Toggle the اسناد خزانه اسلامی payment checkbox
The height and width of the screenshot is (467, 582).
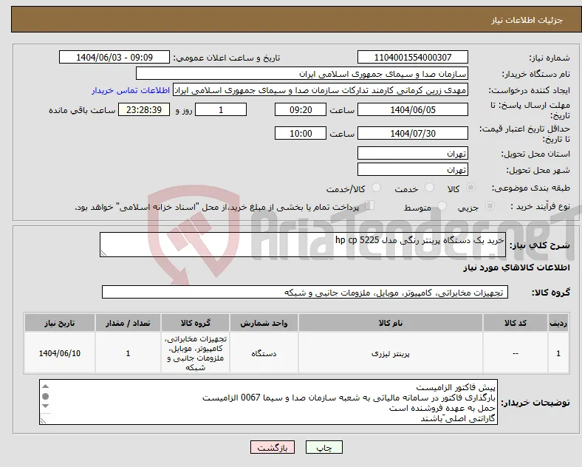pos(369,205)
